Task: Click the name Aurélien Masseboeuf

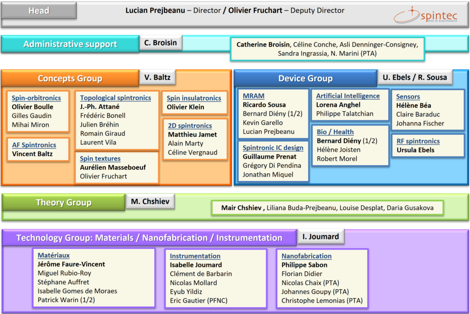Action: (113, 167)
